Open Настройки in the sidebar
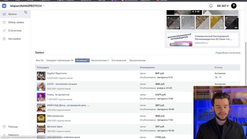Screen dimensions: 247x139 click(14, 39)
